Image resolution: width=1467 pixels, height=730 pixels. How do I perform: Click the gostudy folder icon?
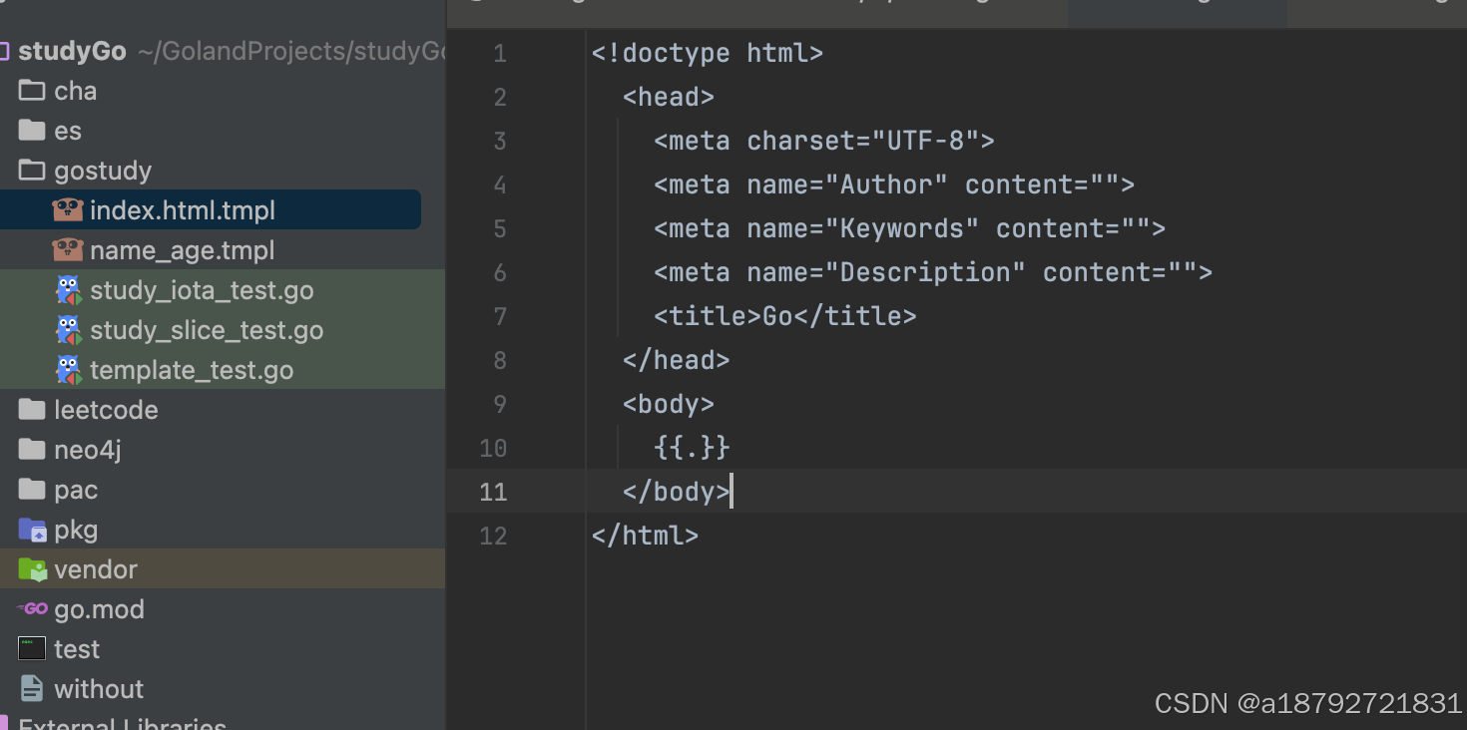click(32, 171)
